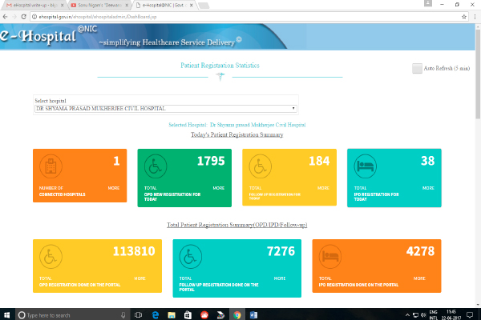Click ENG INTL language indicator
This screenshot has height=320, width=481.
tap(433, 315)
